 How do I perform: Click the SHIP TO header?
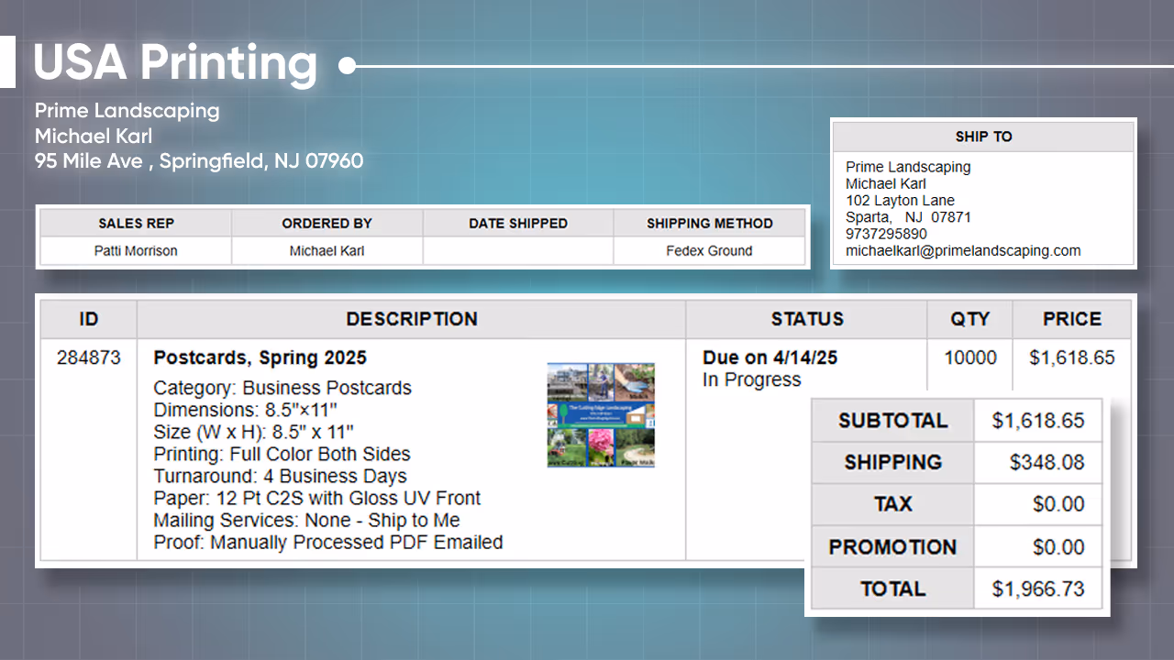pos(983,137)
